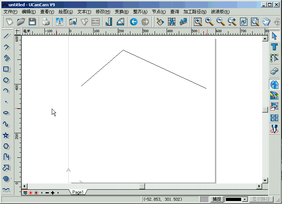This screenshot has width=282, height=204.
Task: Select the polygon hexagon tool
Action: point(6,146)
